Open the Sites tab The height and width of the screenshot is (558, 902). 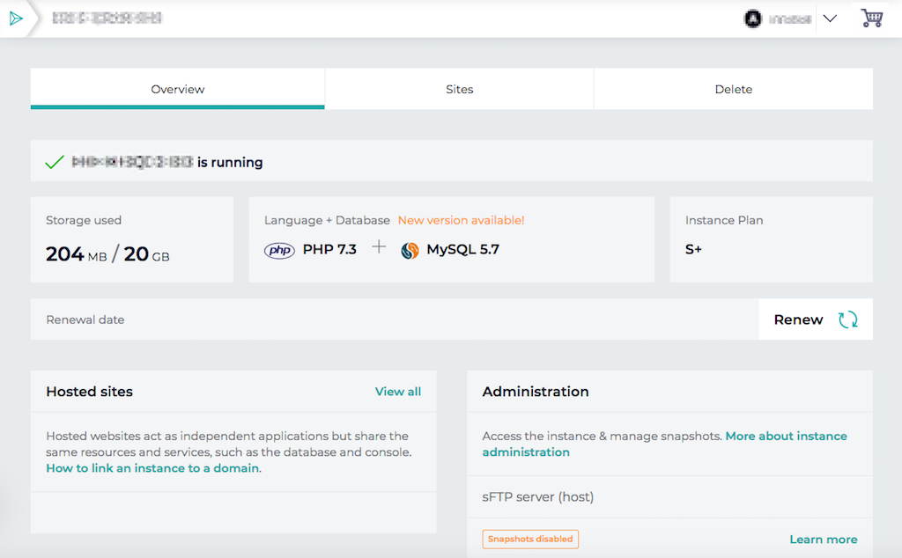[x=459, y=89]
